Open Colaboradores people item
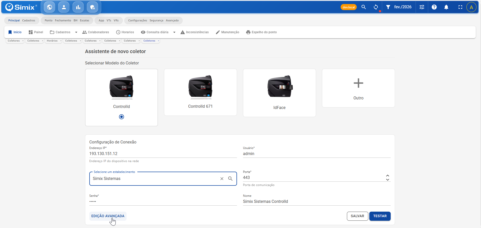This screenshot has width=481, height=228. pos(96,32)
